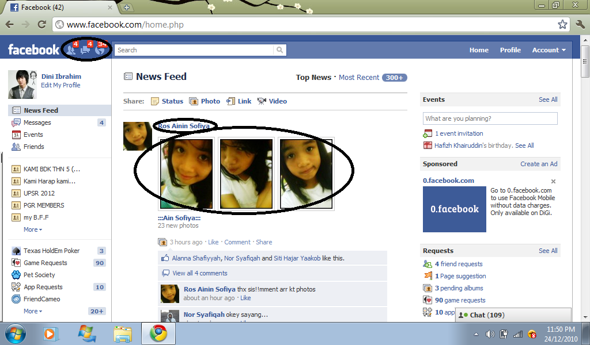The width and height of the screenshot is (590, 345).
Task: Like the photo post
Action: [x=213, y=242]
